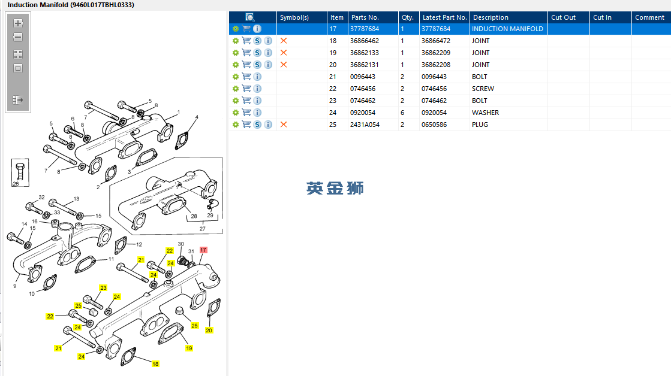This screenshot has width=671, height=376.
Task: Add item 20 JOINT to the cart
Action: click(x=246, y=65)
